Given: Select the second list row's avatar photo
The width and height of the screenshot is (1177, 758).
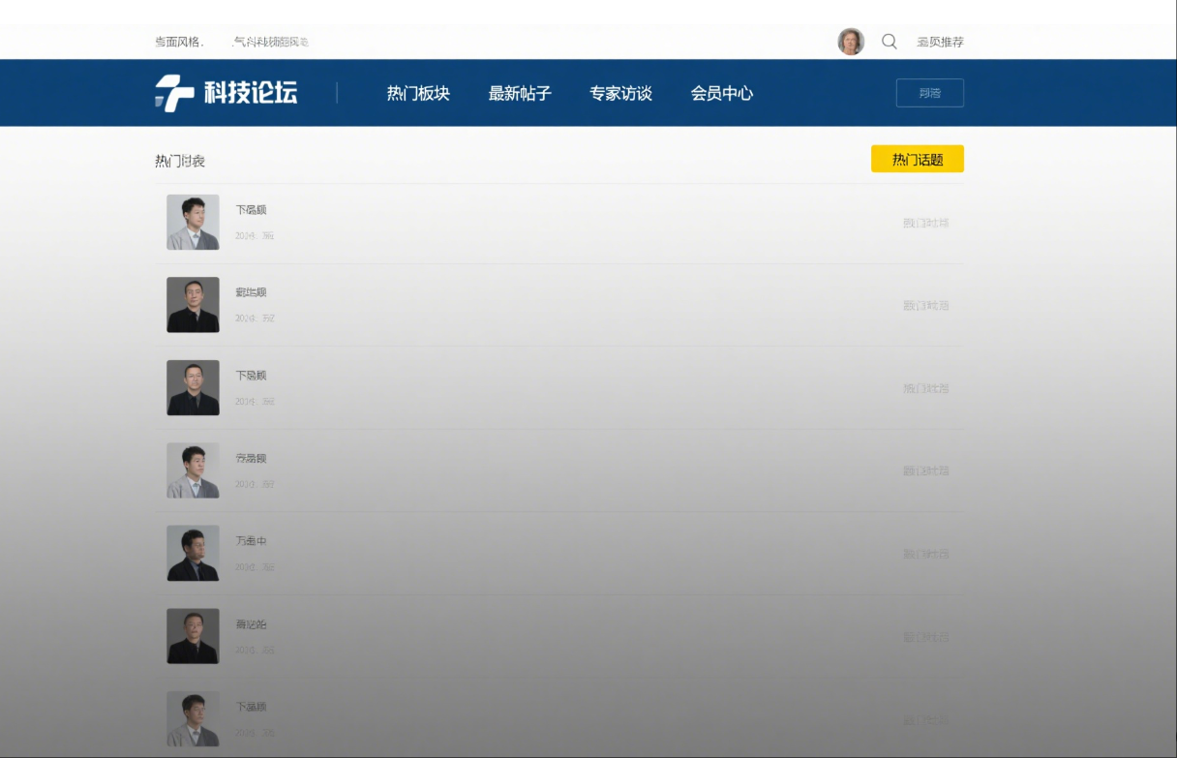Looking at the screenshot, I should (193, 305).
